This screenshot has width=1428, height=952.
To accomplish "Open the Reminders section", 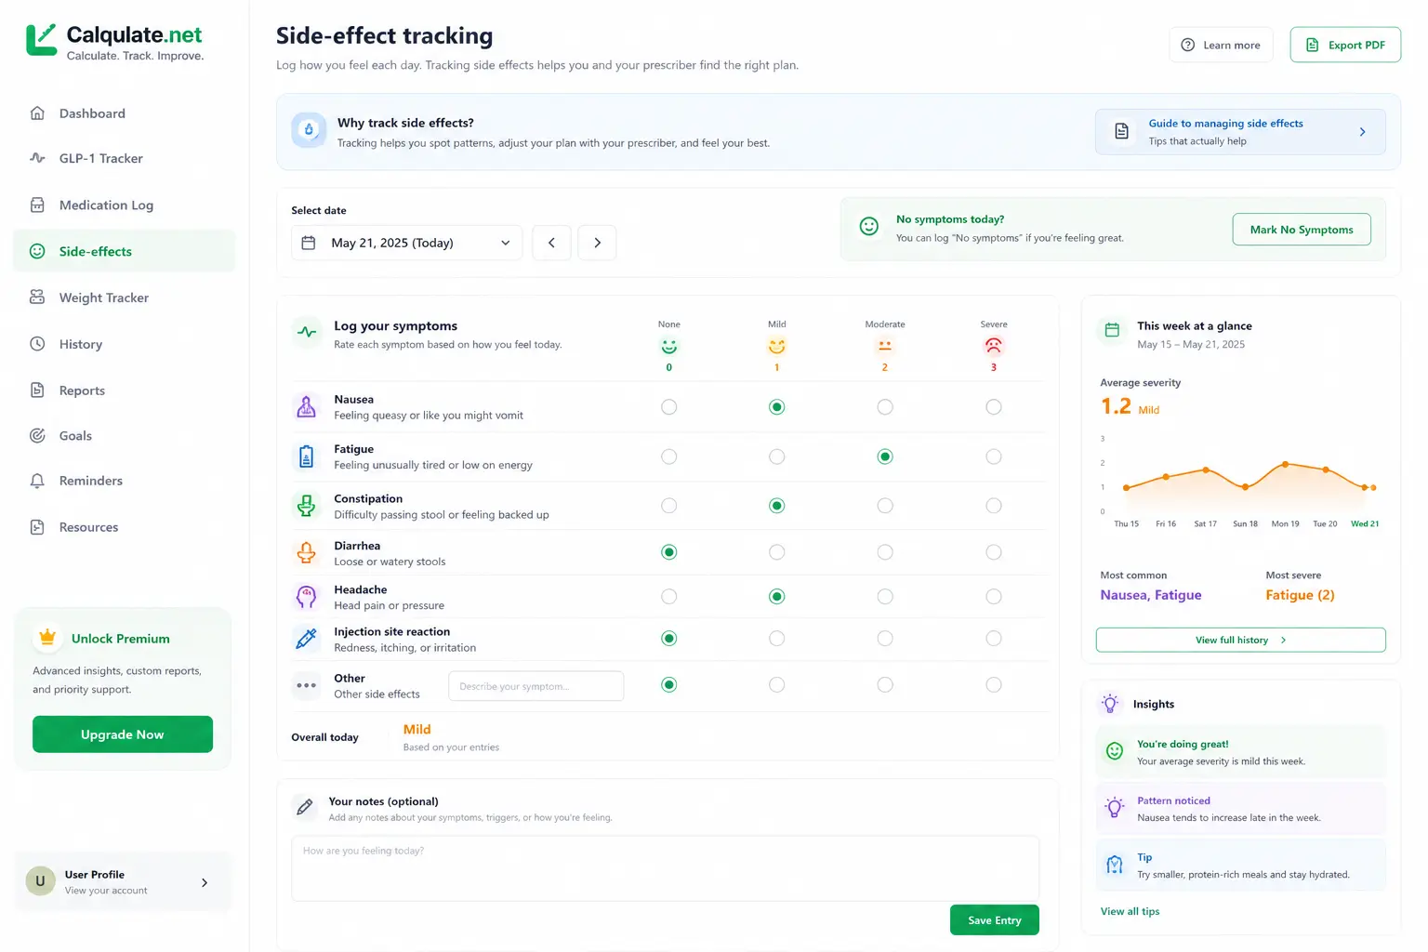I will coord(124,481).
